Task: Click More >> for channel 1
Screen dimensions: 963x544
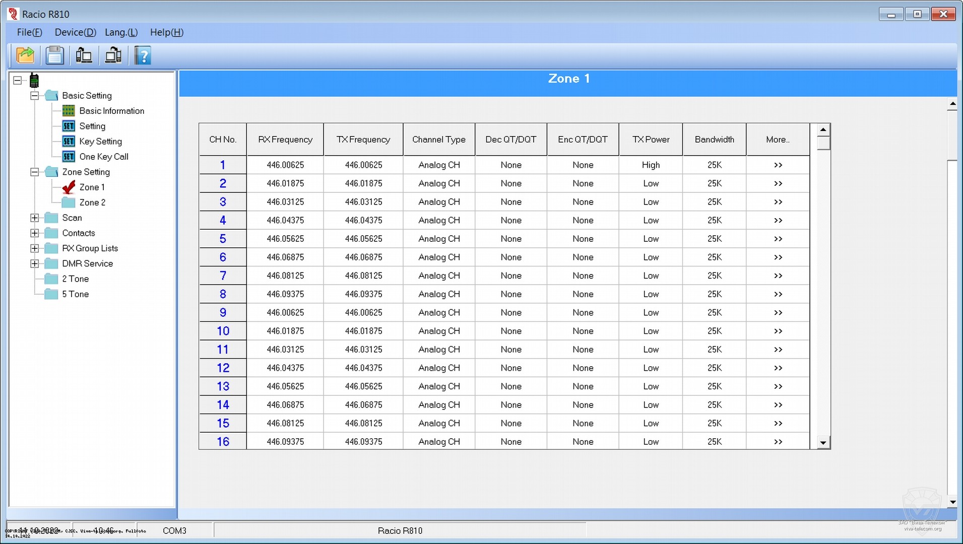Action: [778, 165]
